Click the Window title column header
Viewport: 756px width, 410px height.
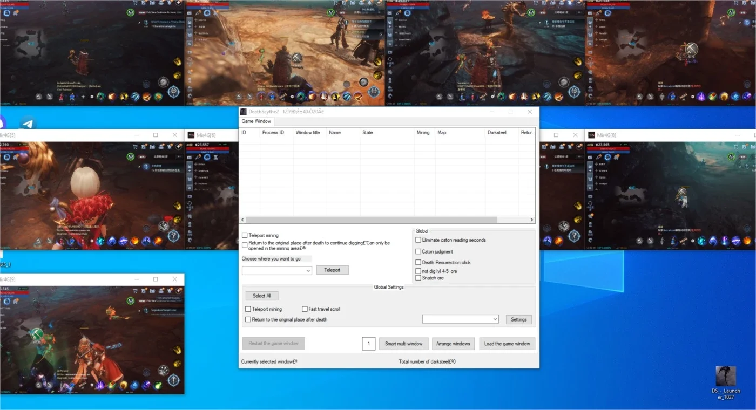click(310, 132)
